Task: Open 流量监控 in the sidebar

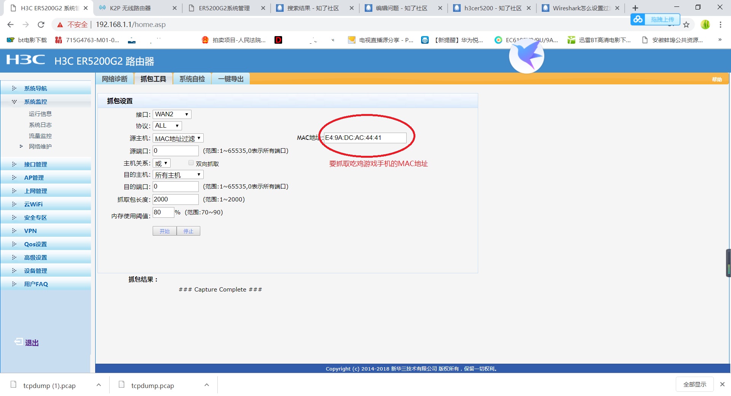Action: point(40,136)
